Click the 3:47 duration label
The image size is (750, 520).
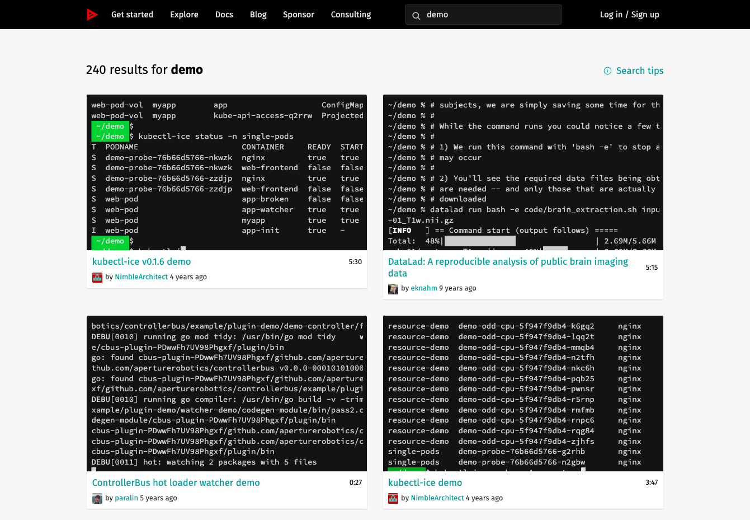652,482
